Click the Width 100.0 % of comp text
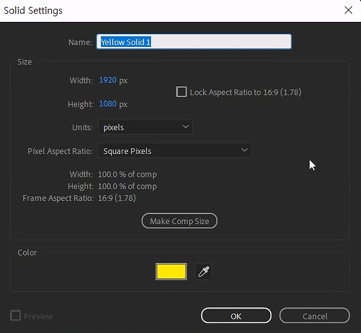This screenshot has height=333, width=361. [127, 174]
